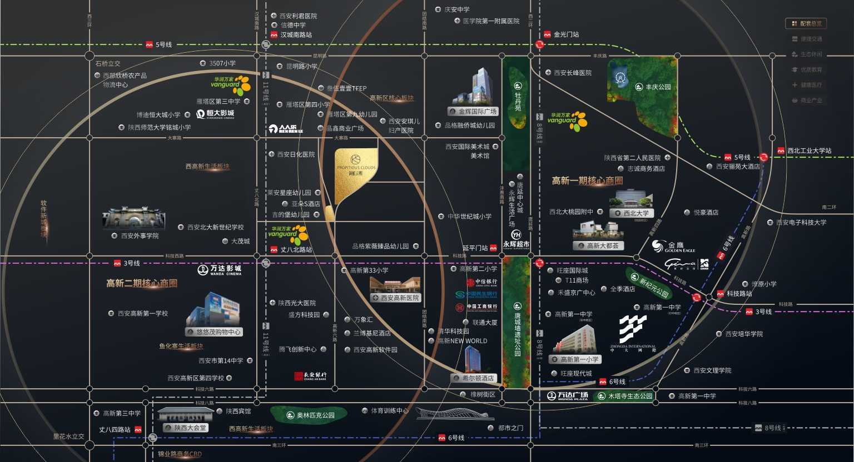The image size is (854, 462).
Task: Select the 丈八四路站 metro icon
Action: [x=138, y=429]
